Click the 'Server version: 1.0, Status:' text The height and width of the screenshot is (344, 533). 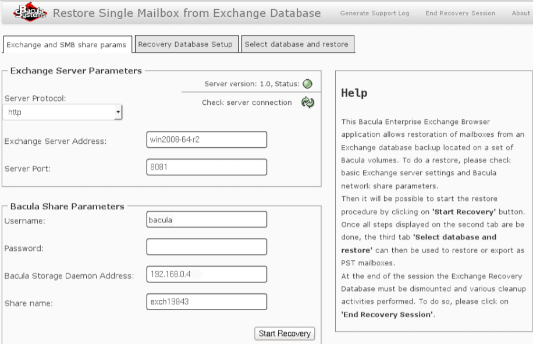[x=252, y=84]
